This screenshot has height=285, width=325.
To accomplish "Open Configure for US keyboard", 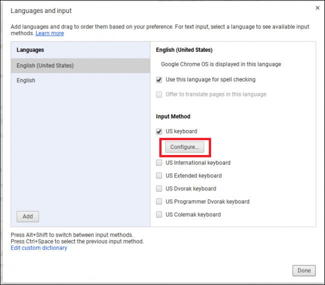I will point(184,147).
